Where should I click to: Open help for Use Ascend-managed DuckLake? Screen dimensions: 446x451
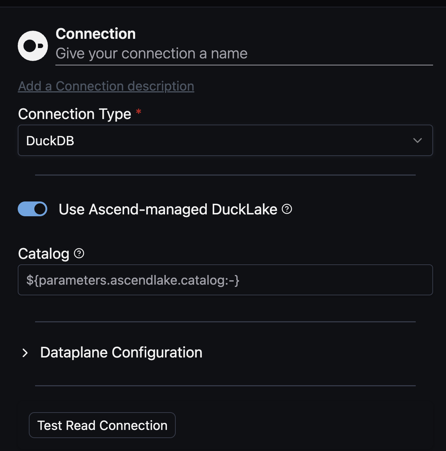287,209
